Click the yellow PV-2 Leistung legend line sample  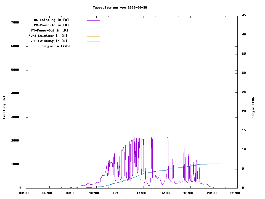[93, 41]
